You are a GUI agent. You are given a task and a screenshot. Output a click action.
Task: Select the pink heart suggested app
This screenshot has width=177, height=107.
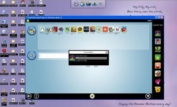pyautogui.click(x=158, y=81)
